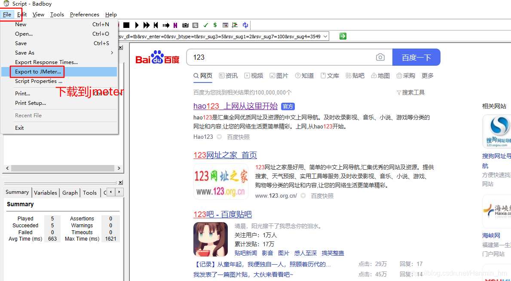This screenshot has height=281, width=511.
Task: Open the File menu
Action: coord(7,14)
